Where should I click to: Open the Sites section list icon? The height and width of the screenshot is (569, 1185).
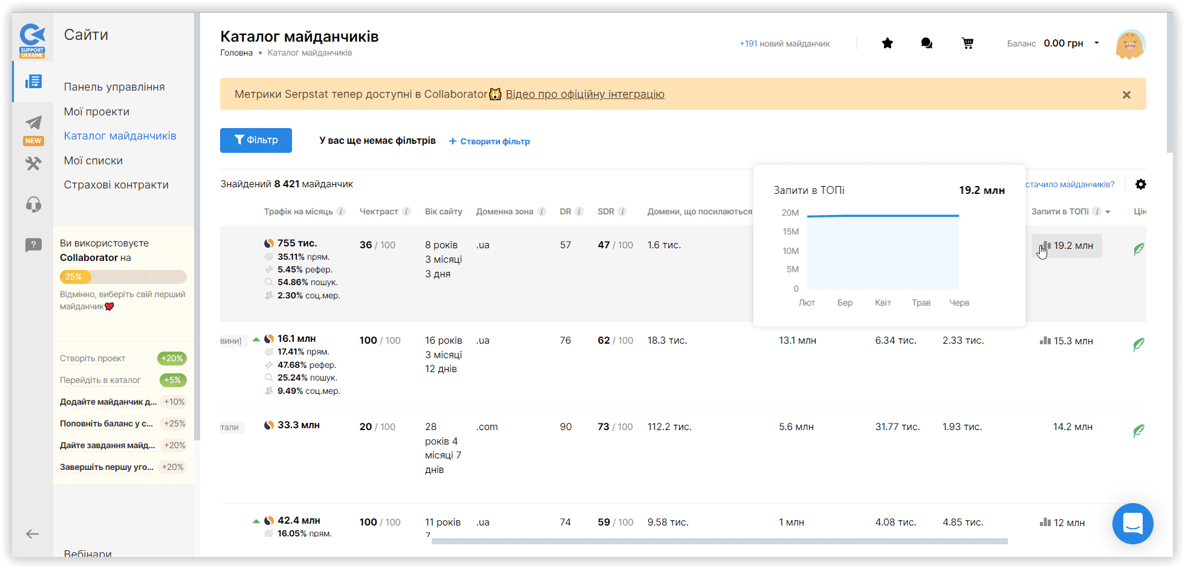tap(33, 82)
